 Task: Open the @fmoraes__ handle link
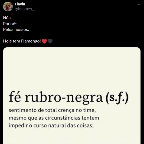click(x=25, y=9)
